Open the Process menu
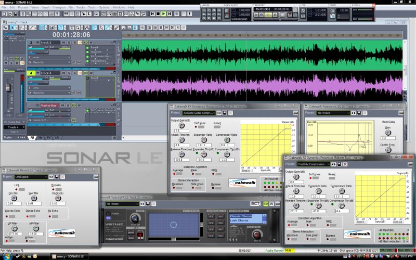Image resolution: width=416 pixels, height=260 pixels. 23,7
